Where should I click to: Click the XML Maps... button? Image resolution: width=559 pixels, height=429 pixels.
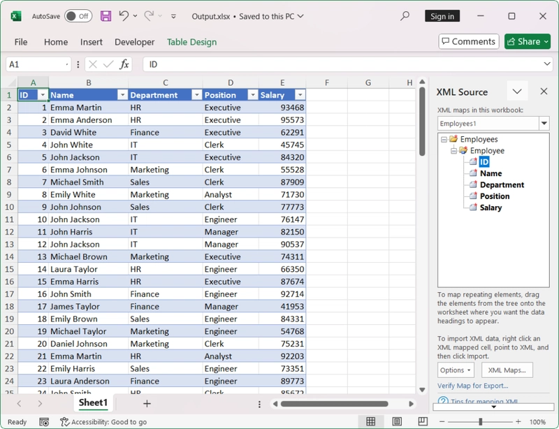click(507, 370)
